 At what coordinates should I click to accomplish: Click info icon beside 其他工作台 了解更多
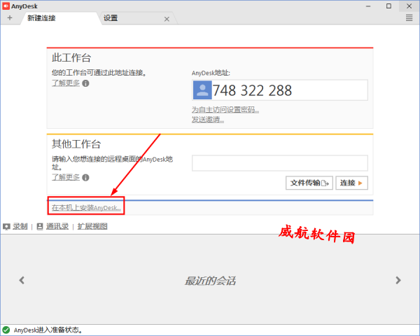point(85,177)
